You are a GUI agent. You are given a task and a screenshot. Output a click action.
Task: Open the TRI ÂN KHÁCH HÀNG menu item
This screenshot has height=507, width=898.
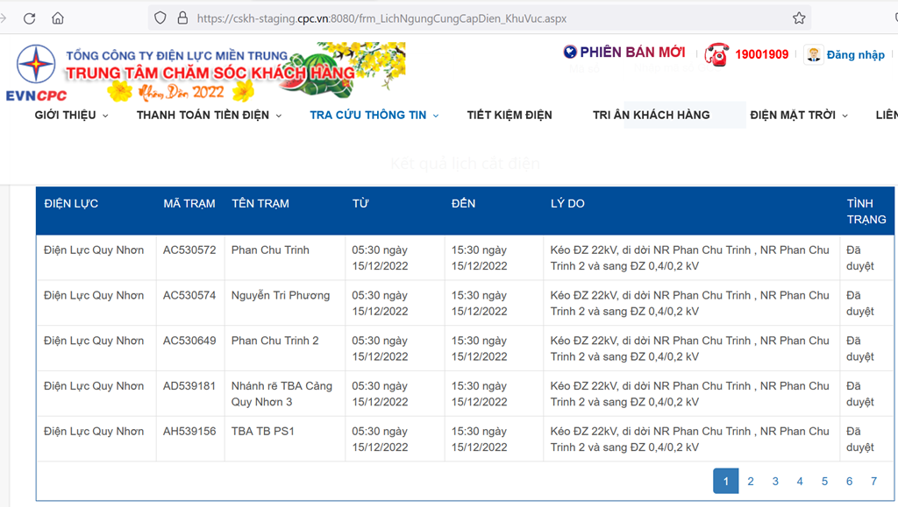point(652,115)
